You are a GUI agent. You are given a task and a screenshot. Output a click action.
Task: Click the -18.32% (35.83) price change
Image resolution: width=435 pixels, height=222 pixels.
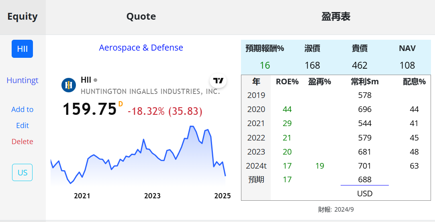coord(165,112)
